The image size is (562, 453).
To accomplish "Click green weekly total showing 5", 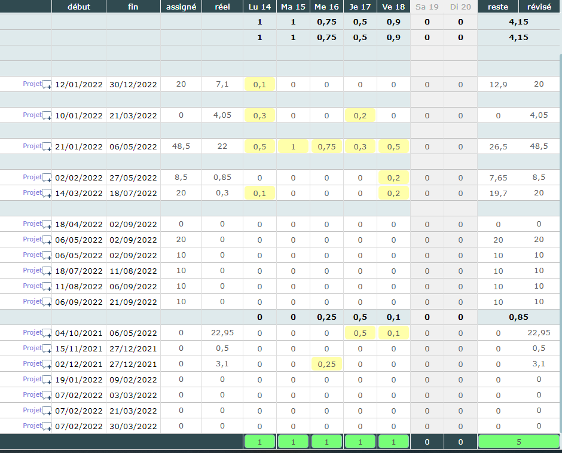I will click(518, 442).
